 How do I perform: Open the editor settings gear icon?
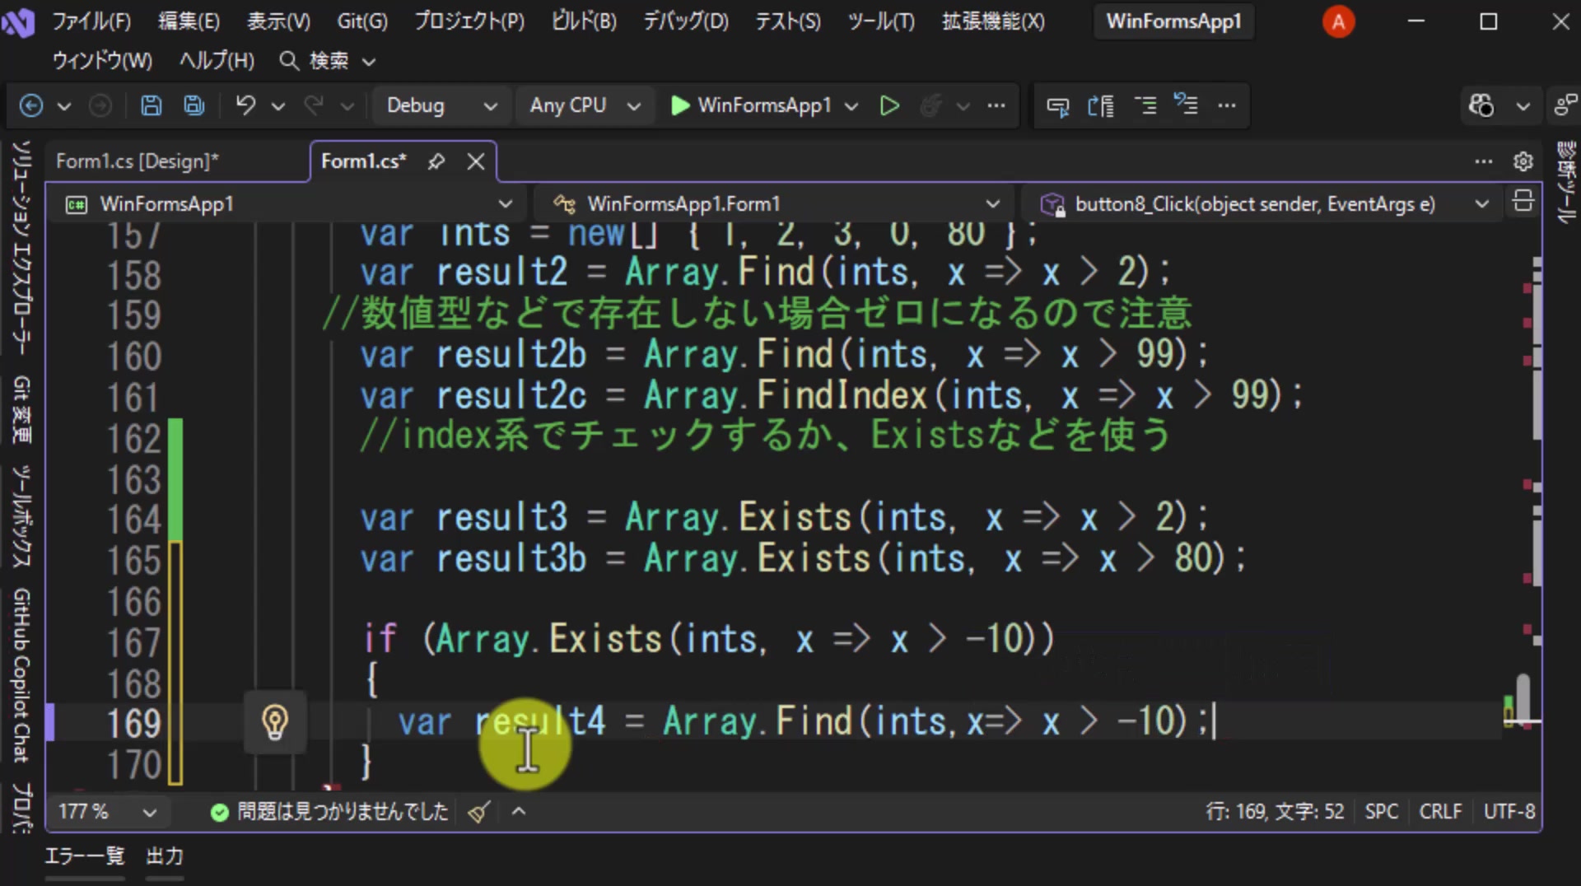(1523, 161)
